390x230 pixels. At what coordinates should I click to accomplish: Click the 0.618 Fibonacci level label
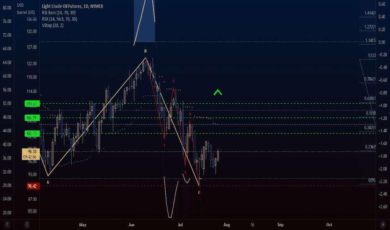coord(370,98)
